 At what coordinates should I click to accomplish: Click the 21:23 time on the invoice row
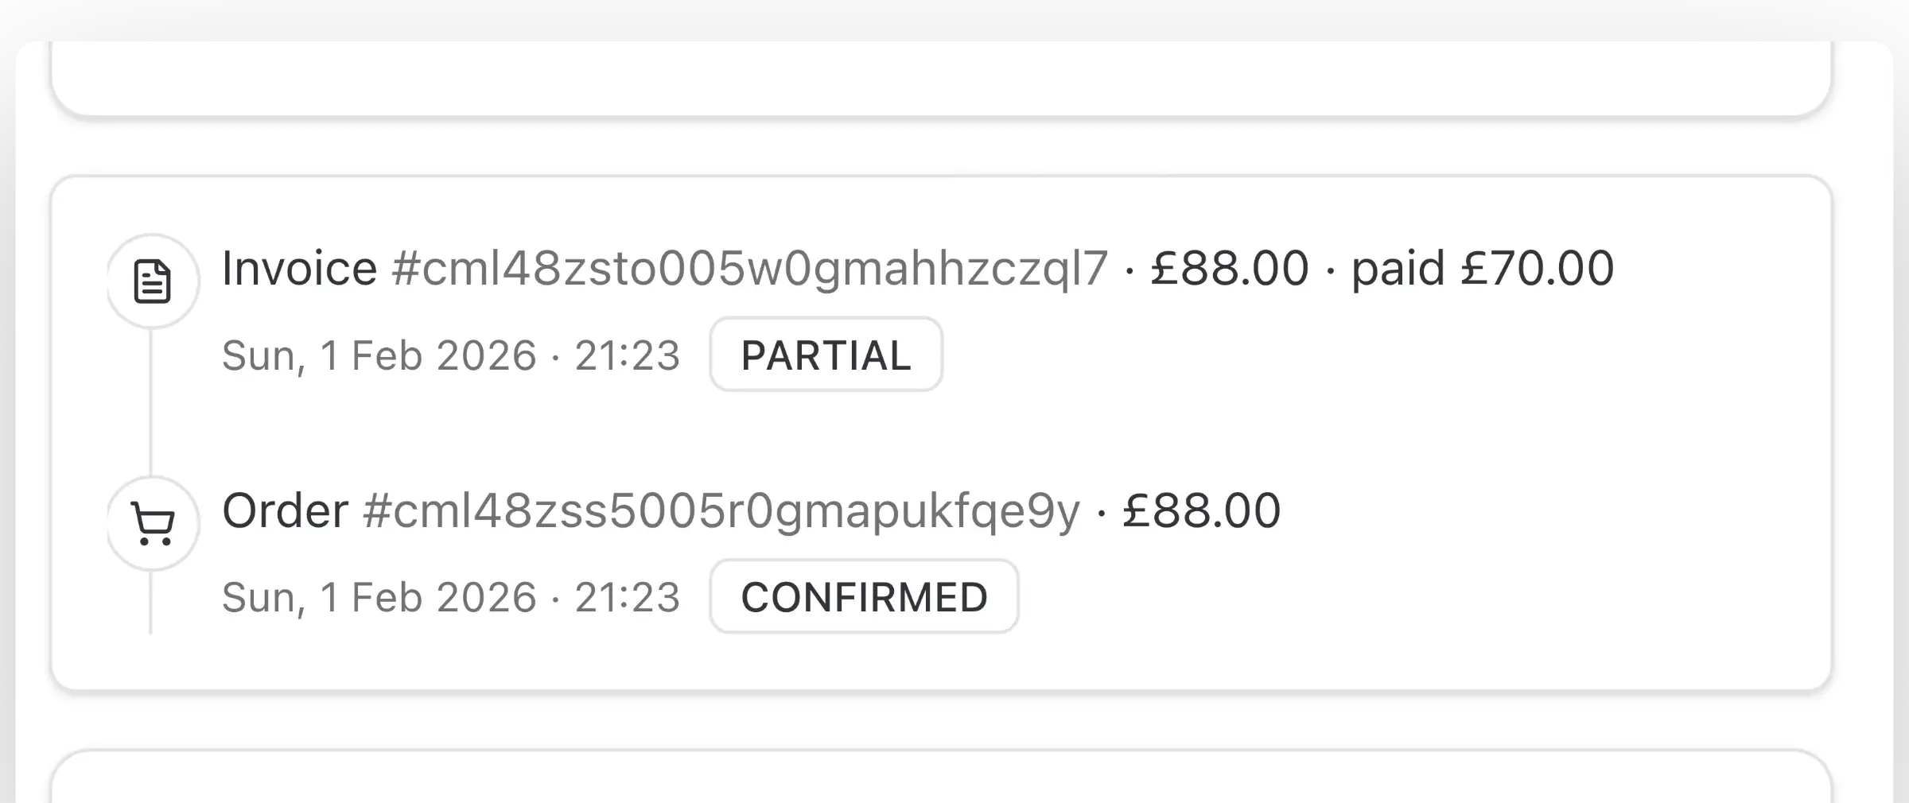(628, 355)
